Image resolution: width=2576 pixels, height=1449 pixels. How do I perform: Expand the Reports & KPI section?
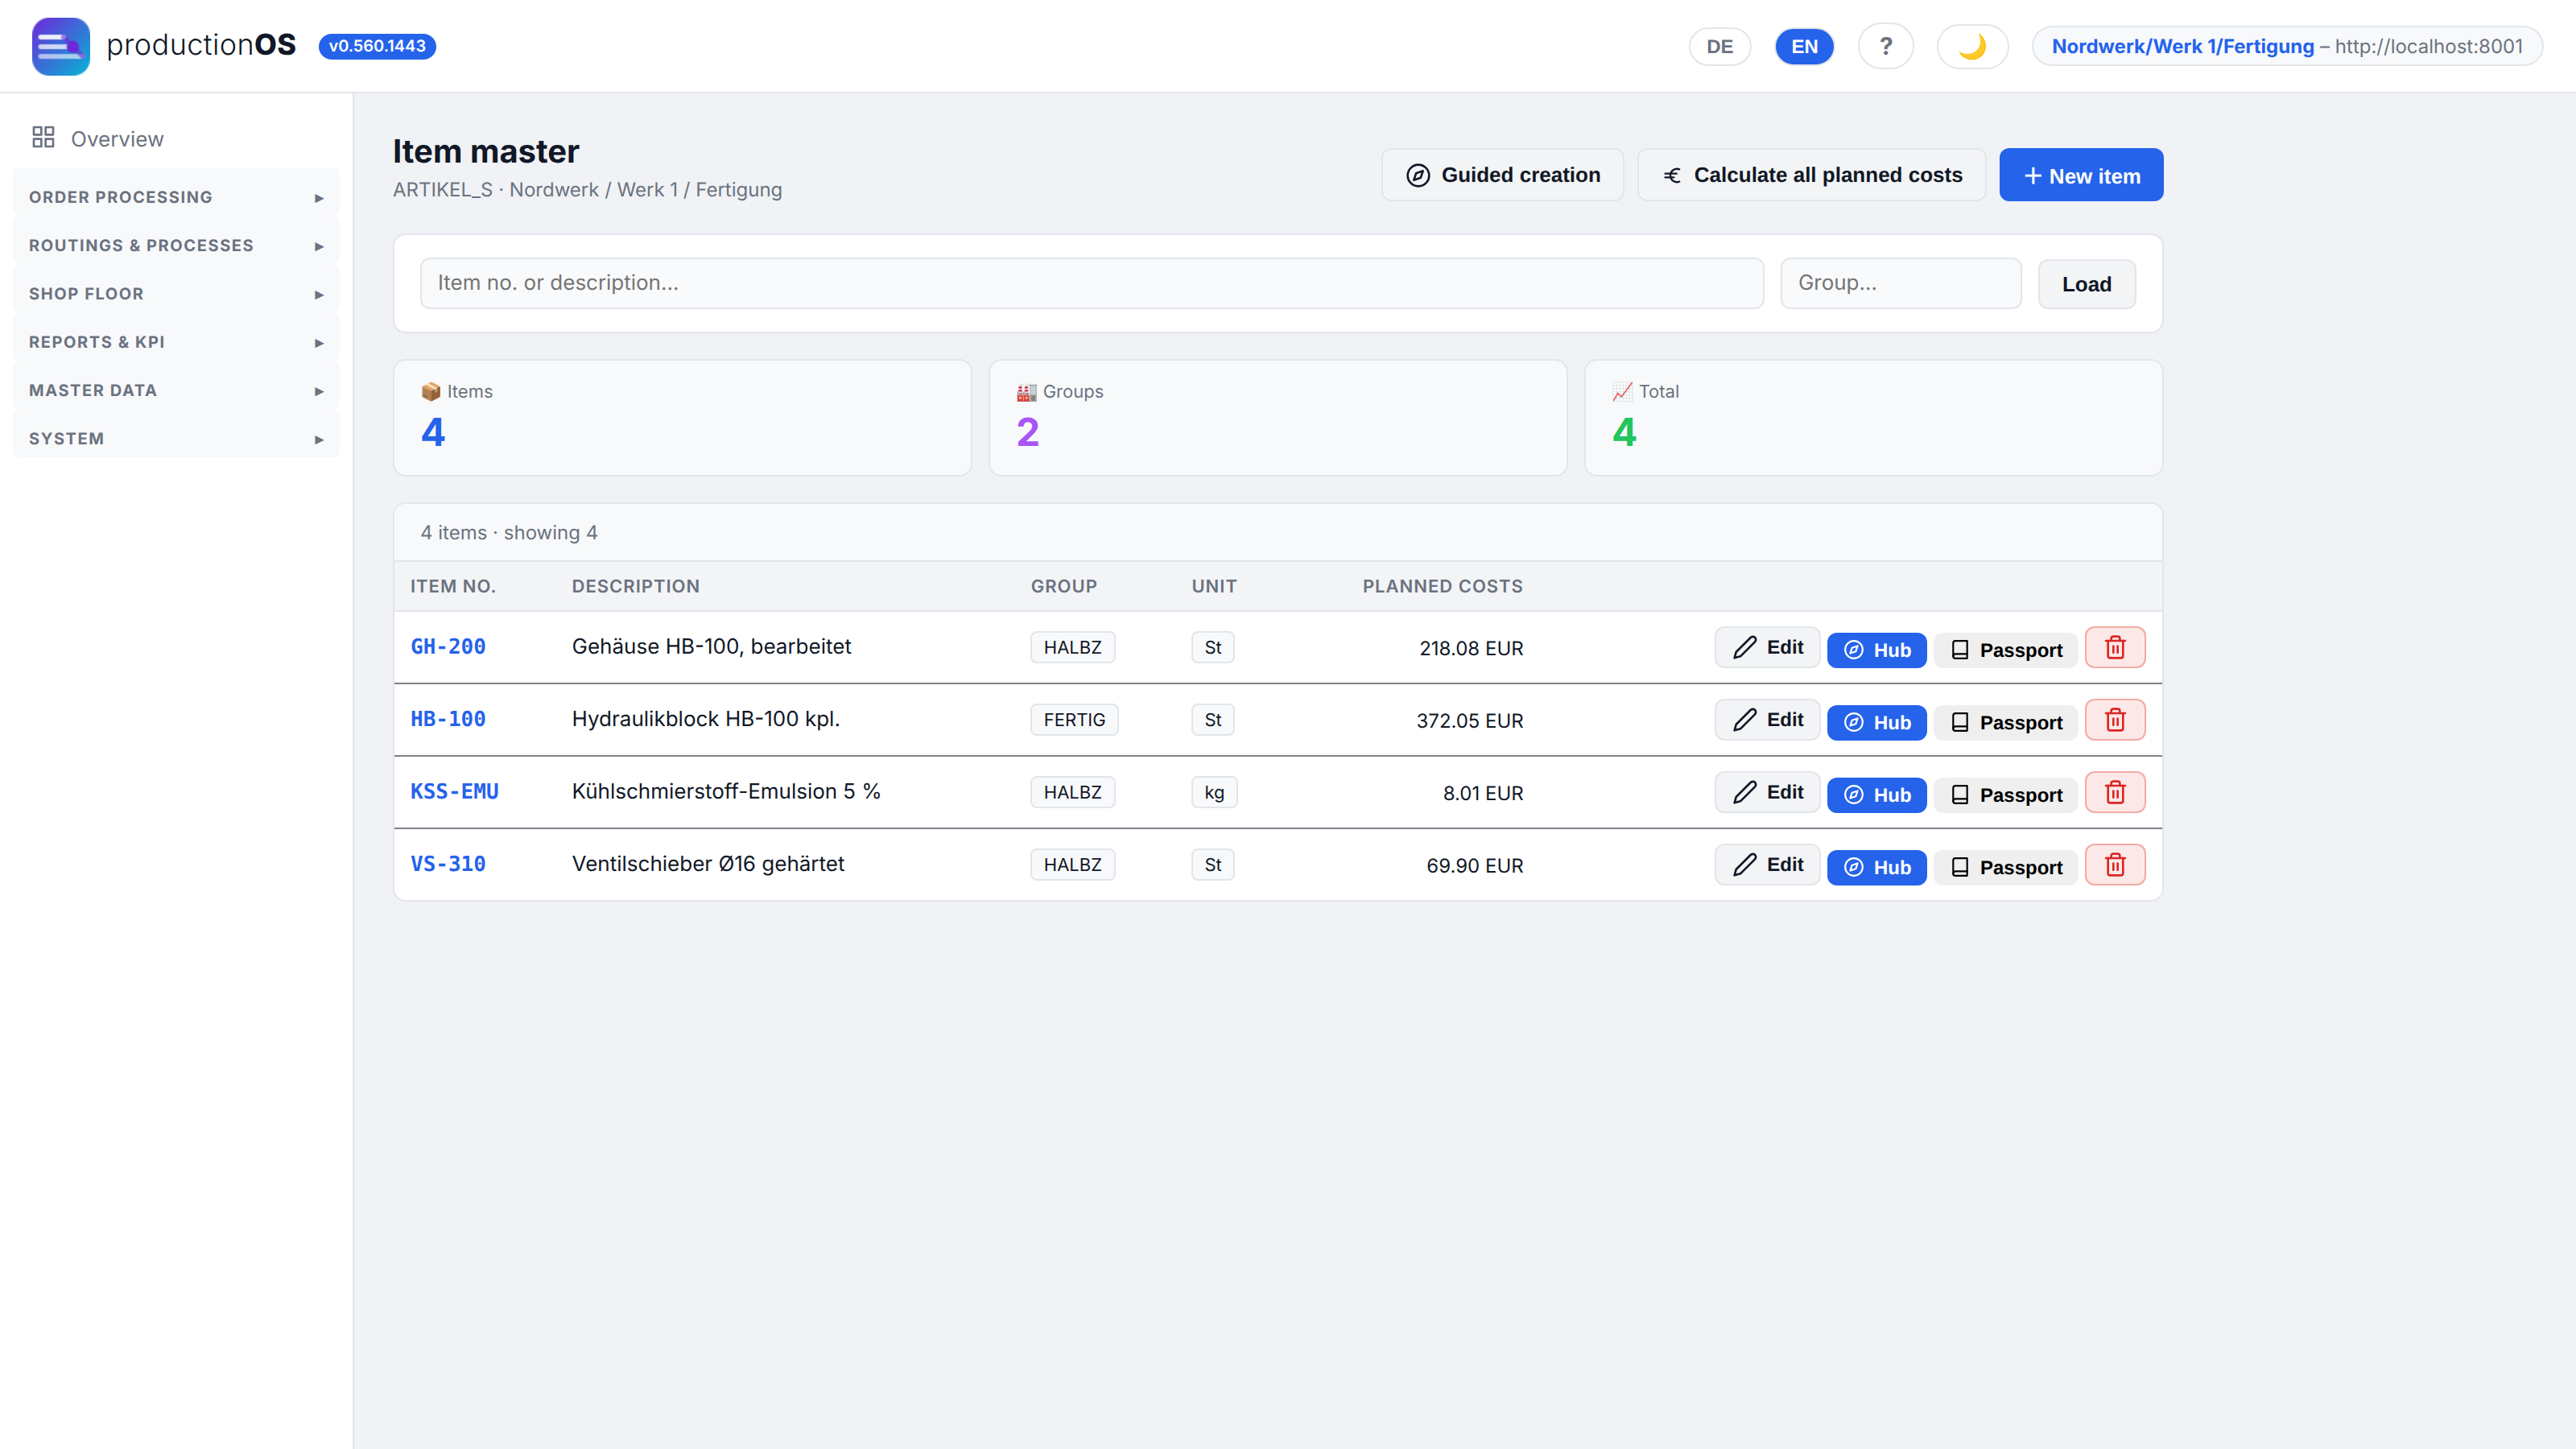click(176, 342)
